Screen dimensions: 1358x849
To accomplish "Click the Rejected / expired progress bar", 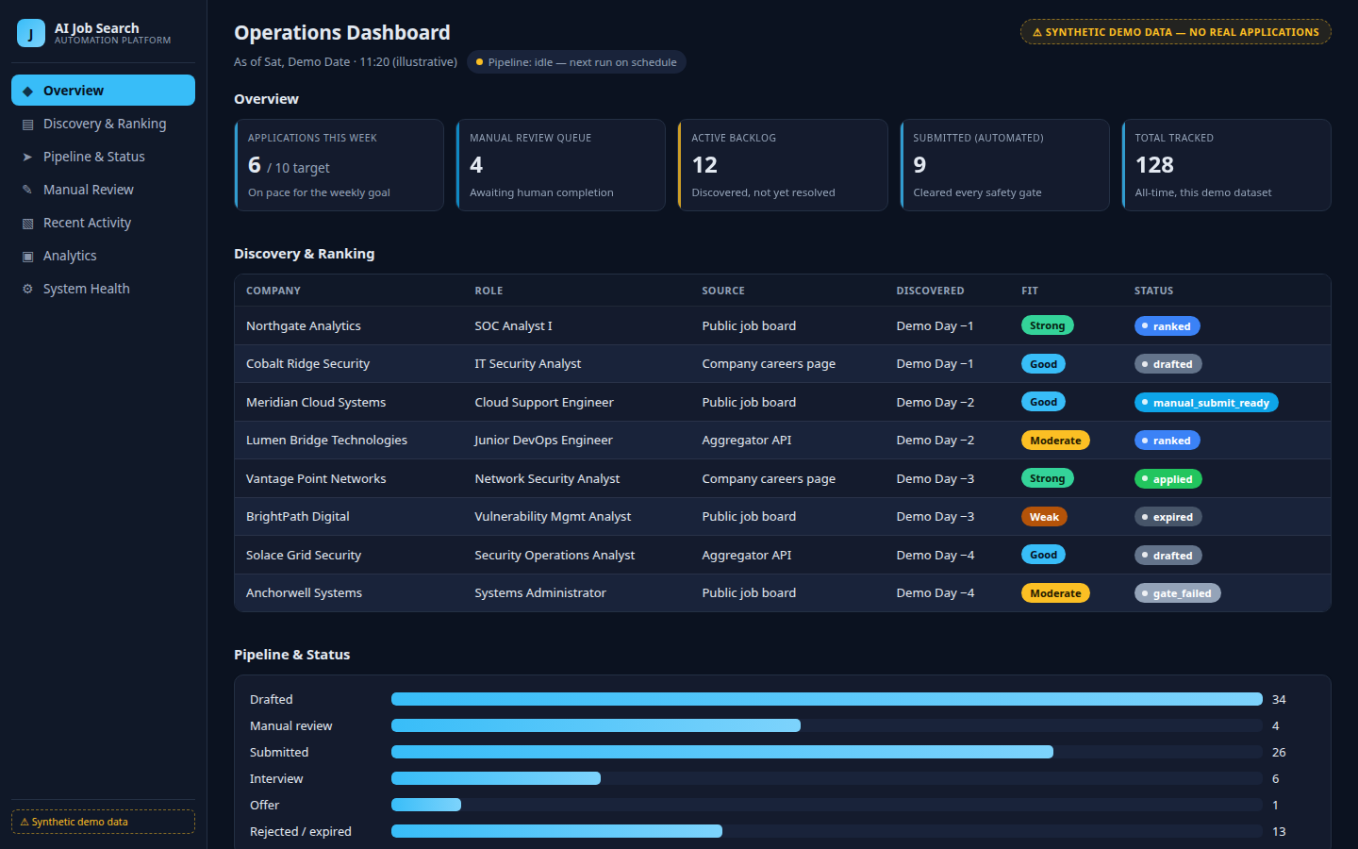I will pos(827,831).
